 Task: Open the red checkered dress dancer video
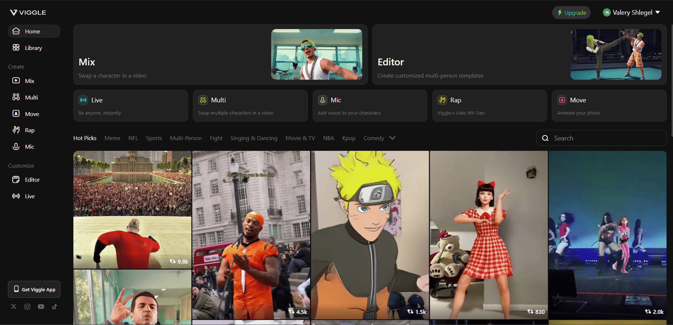click(489, 235)
